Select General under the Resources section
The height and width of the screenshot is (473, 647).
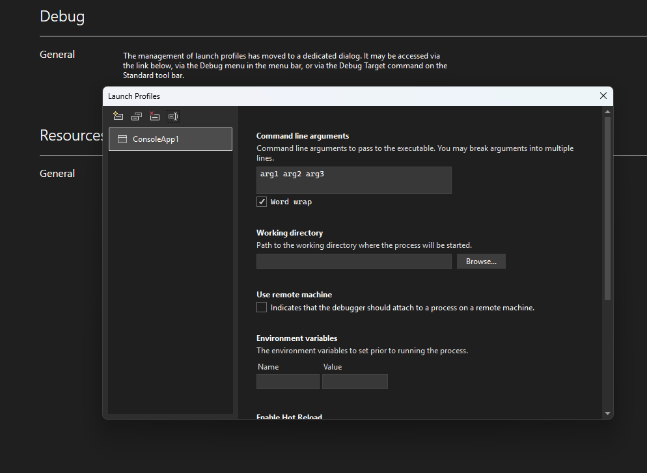pos(57,174)
